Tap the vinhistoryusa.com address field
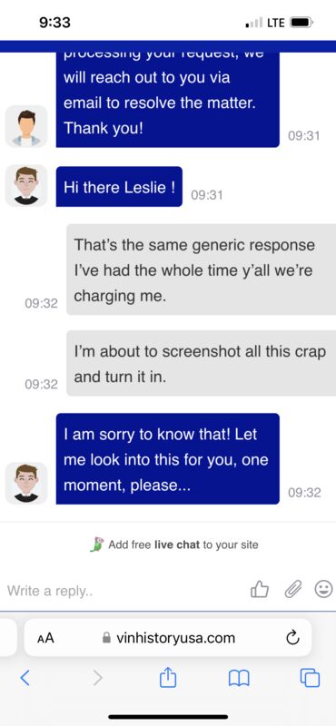 tap(167, 638)
